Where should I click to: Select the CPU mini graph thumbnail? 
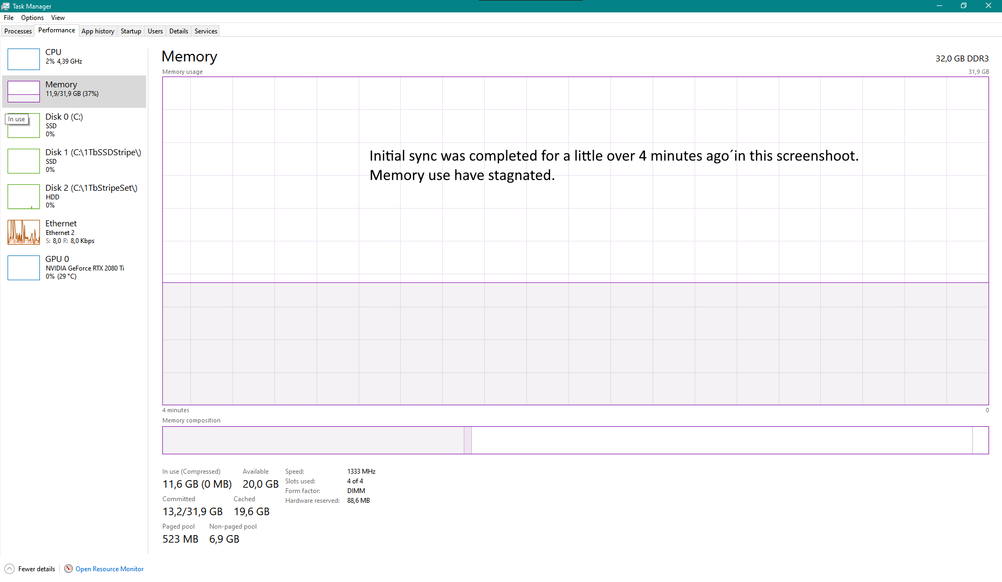[24, 59]
